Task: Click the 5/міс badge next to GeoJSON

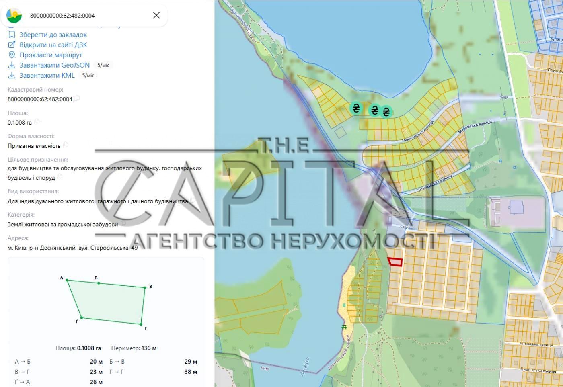Action: pos(103,65)
